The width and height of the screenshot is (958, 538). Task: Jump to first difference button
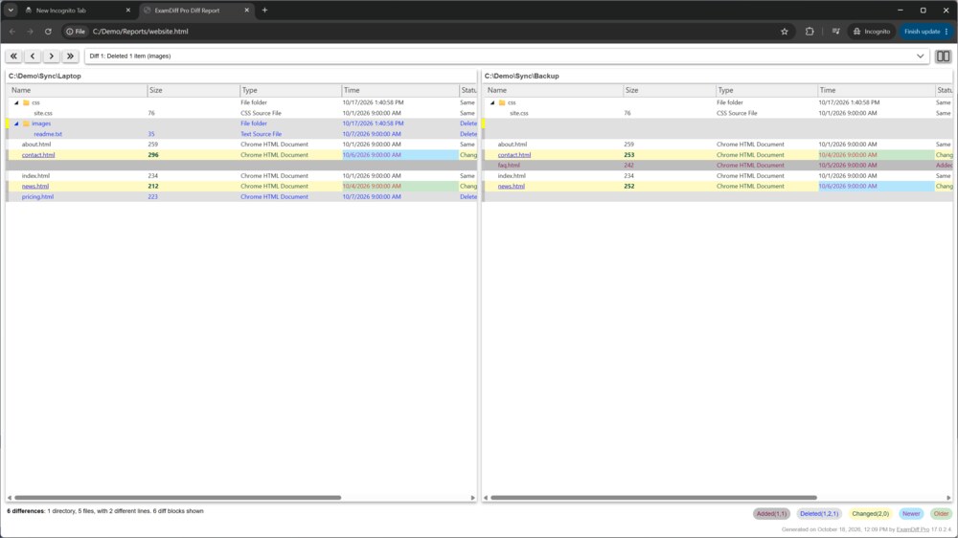[x=13, y=56]
